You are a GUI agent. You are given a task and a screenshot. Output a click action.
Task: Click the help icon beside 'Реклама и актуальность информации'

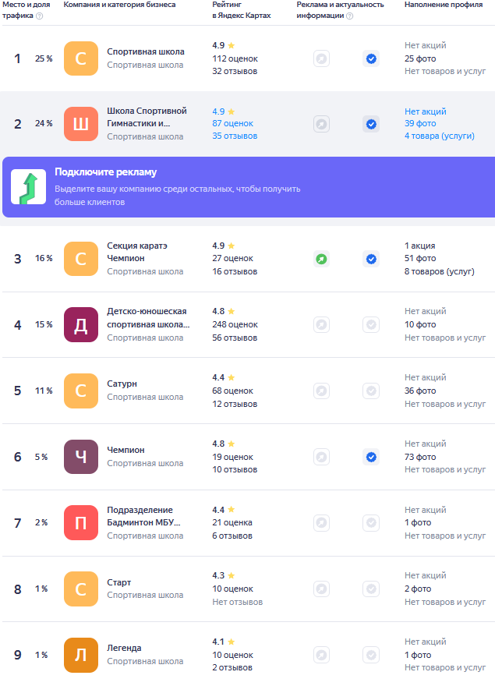[x=349, y=16]
